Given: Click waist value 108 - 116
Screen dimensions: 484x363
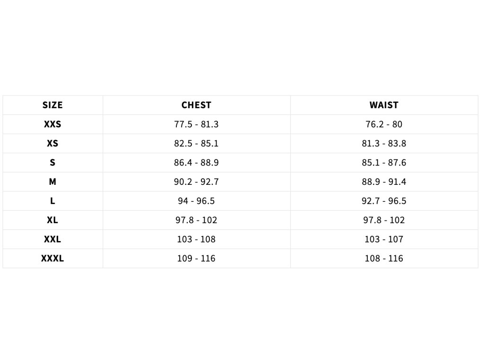Looking at the screenshot, I should click(x=384, y=258).
